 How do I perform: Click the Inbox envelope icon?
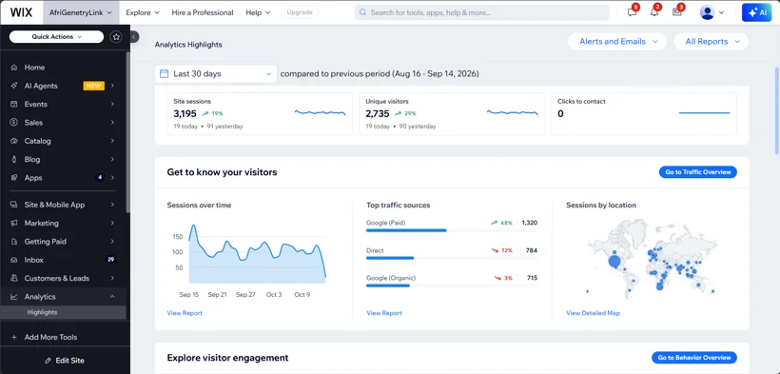14,260
